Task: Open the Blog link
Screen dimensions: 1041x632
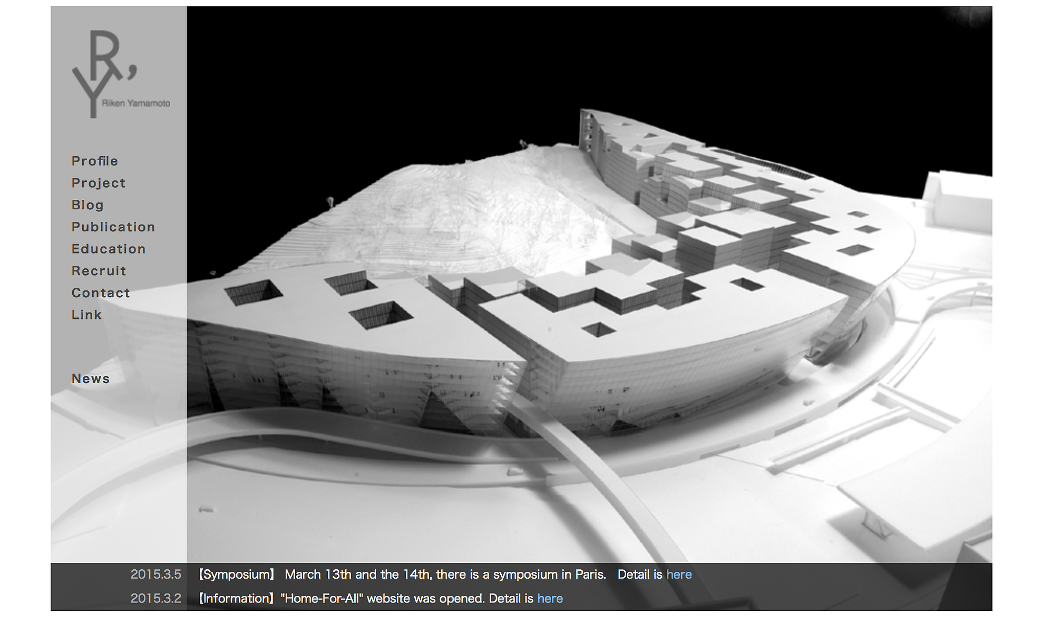Action: (87, 205)
